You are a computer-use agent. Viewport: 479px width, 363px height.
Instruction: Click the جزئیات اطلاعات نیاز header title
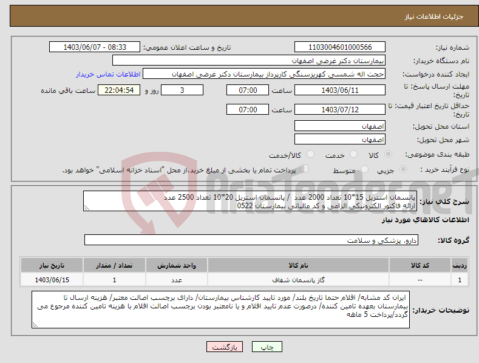tap(434, 16)
